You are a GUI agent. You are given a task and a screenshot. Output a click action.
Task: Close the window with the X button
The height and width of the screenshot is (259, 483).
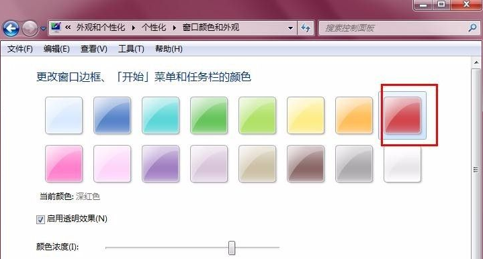coord(466,4)
